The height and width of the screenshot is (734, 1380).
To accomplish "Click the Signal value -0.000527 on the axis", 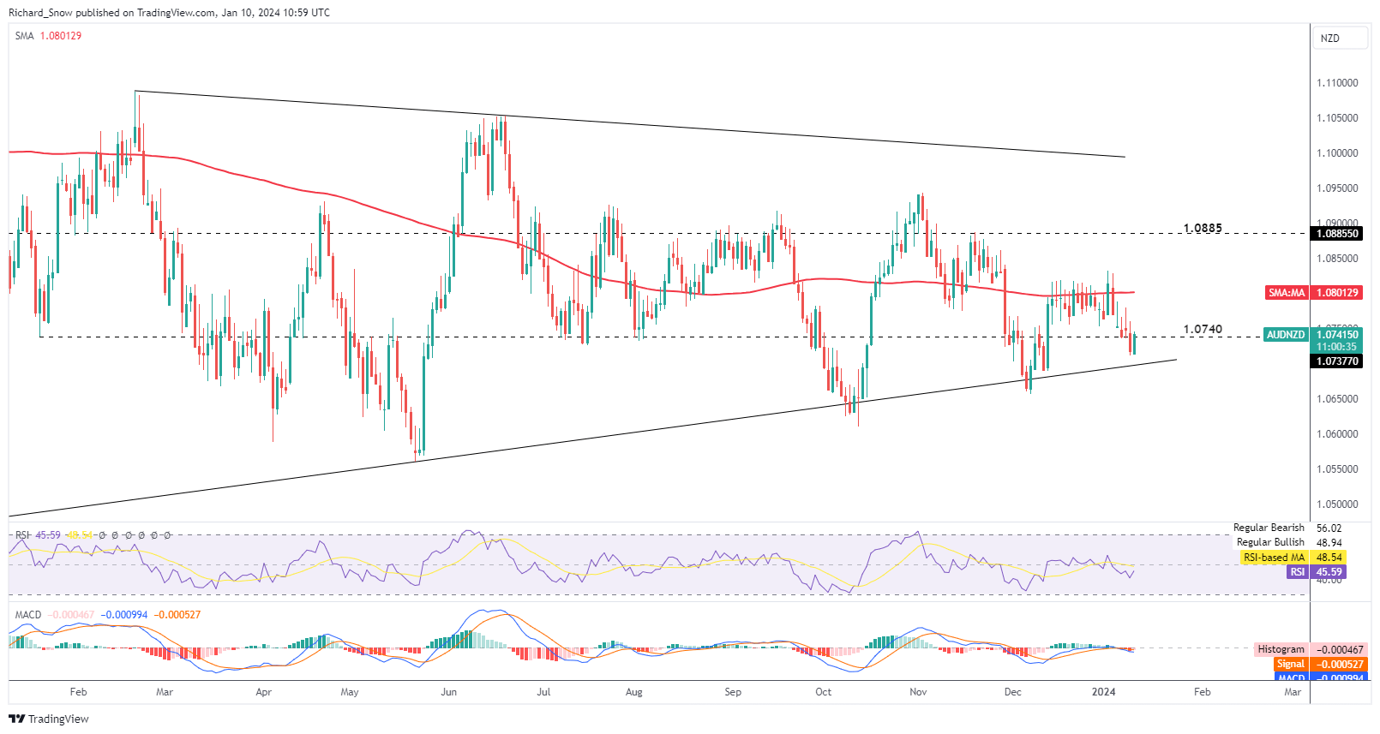I will tap(1340, 665).
